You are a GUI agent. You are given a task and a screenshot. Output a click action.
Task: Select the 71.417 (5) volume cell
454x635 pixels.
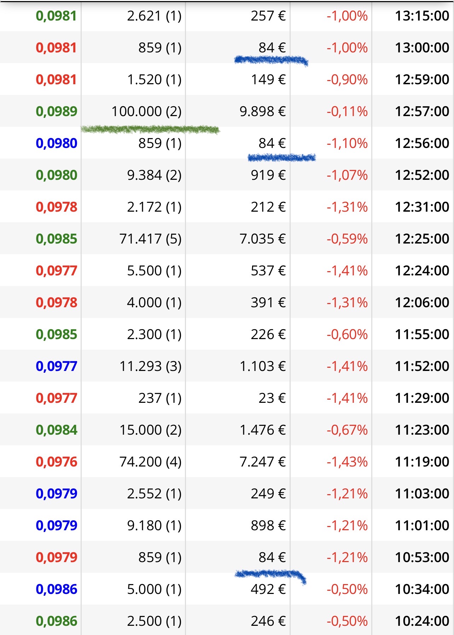[150, 239]
